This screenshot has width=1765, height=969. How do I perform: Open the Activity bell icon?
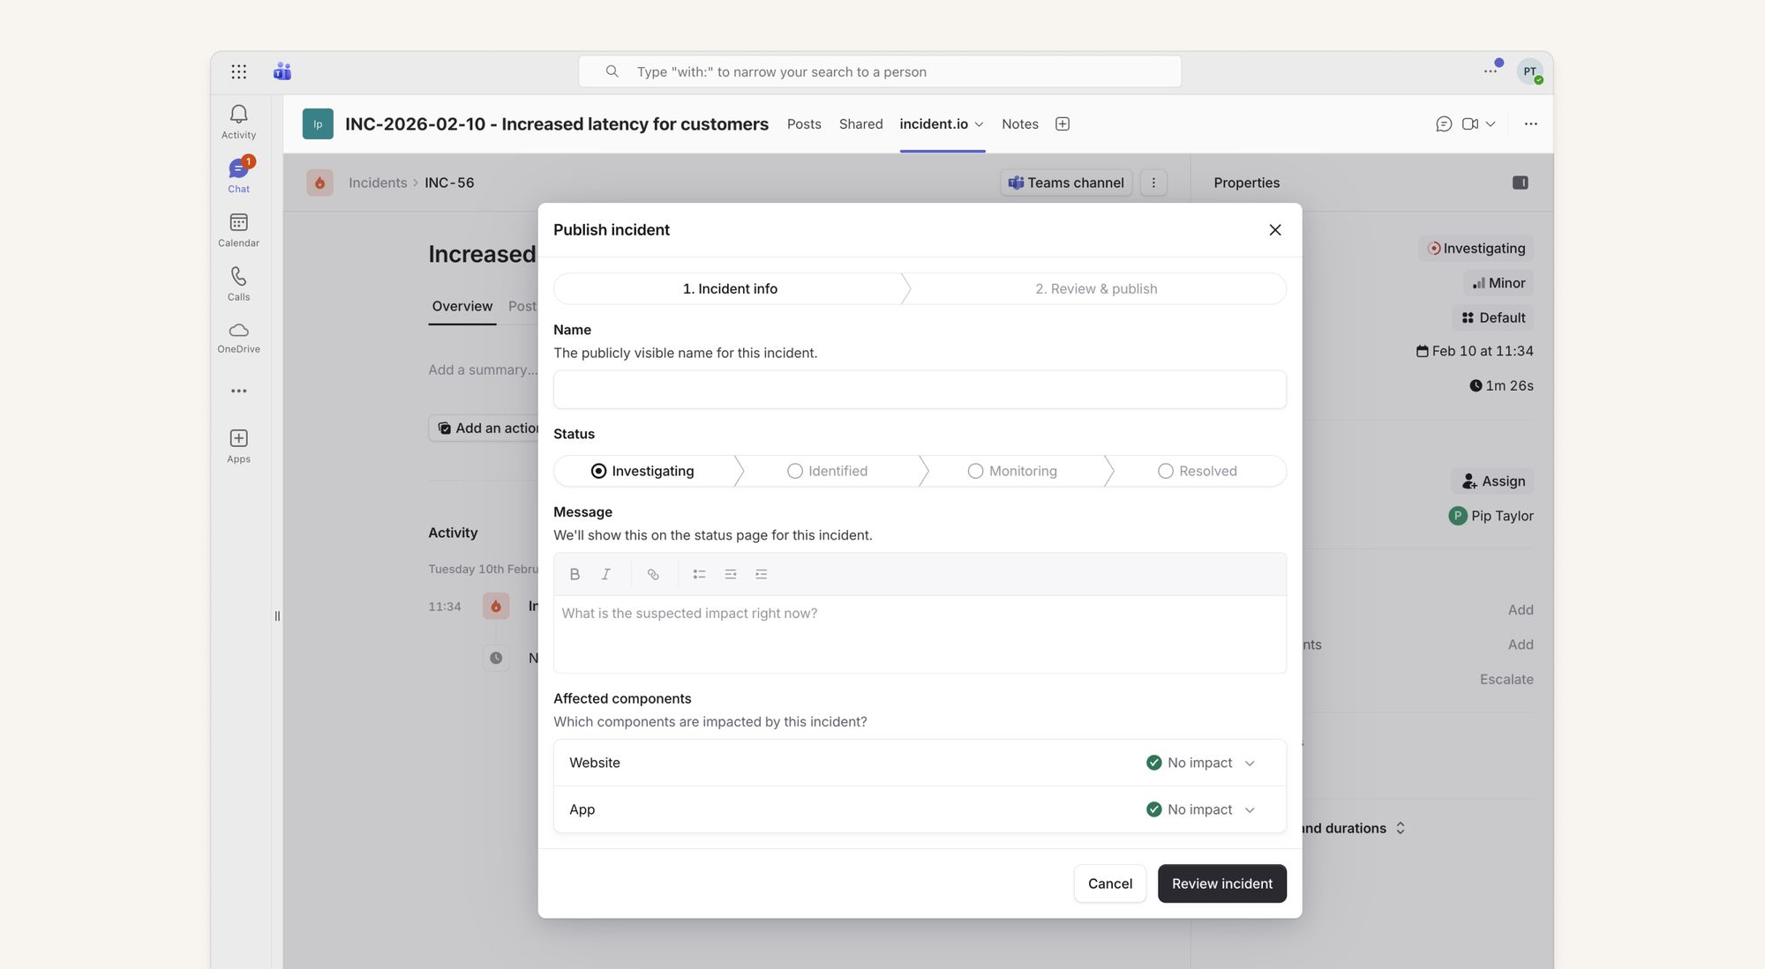pyautogui.click(x=238, y=121)
